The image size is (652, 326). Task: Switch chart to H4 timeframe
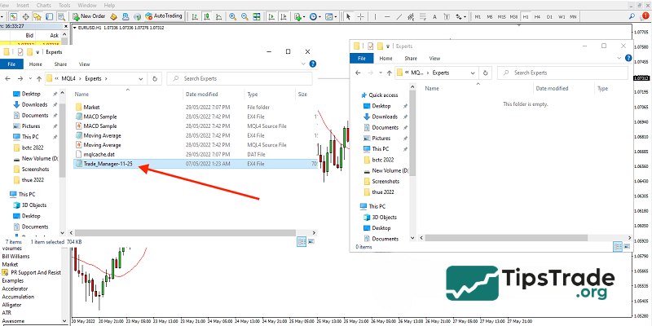pyautogui.click(x=538, y=15)
